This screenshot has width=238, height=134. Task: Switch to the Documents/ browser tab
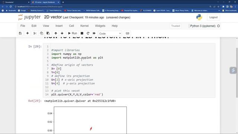click(x=15, y=2)
